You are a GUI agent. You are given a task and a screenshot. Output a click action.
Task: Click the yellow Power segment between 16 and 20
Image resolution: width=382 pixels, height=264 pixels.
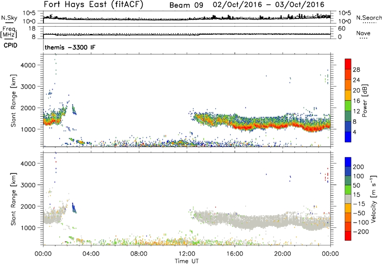[348, 95]
